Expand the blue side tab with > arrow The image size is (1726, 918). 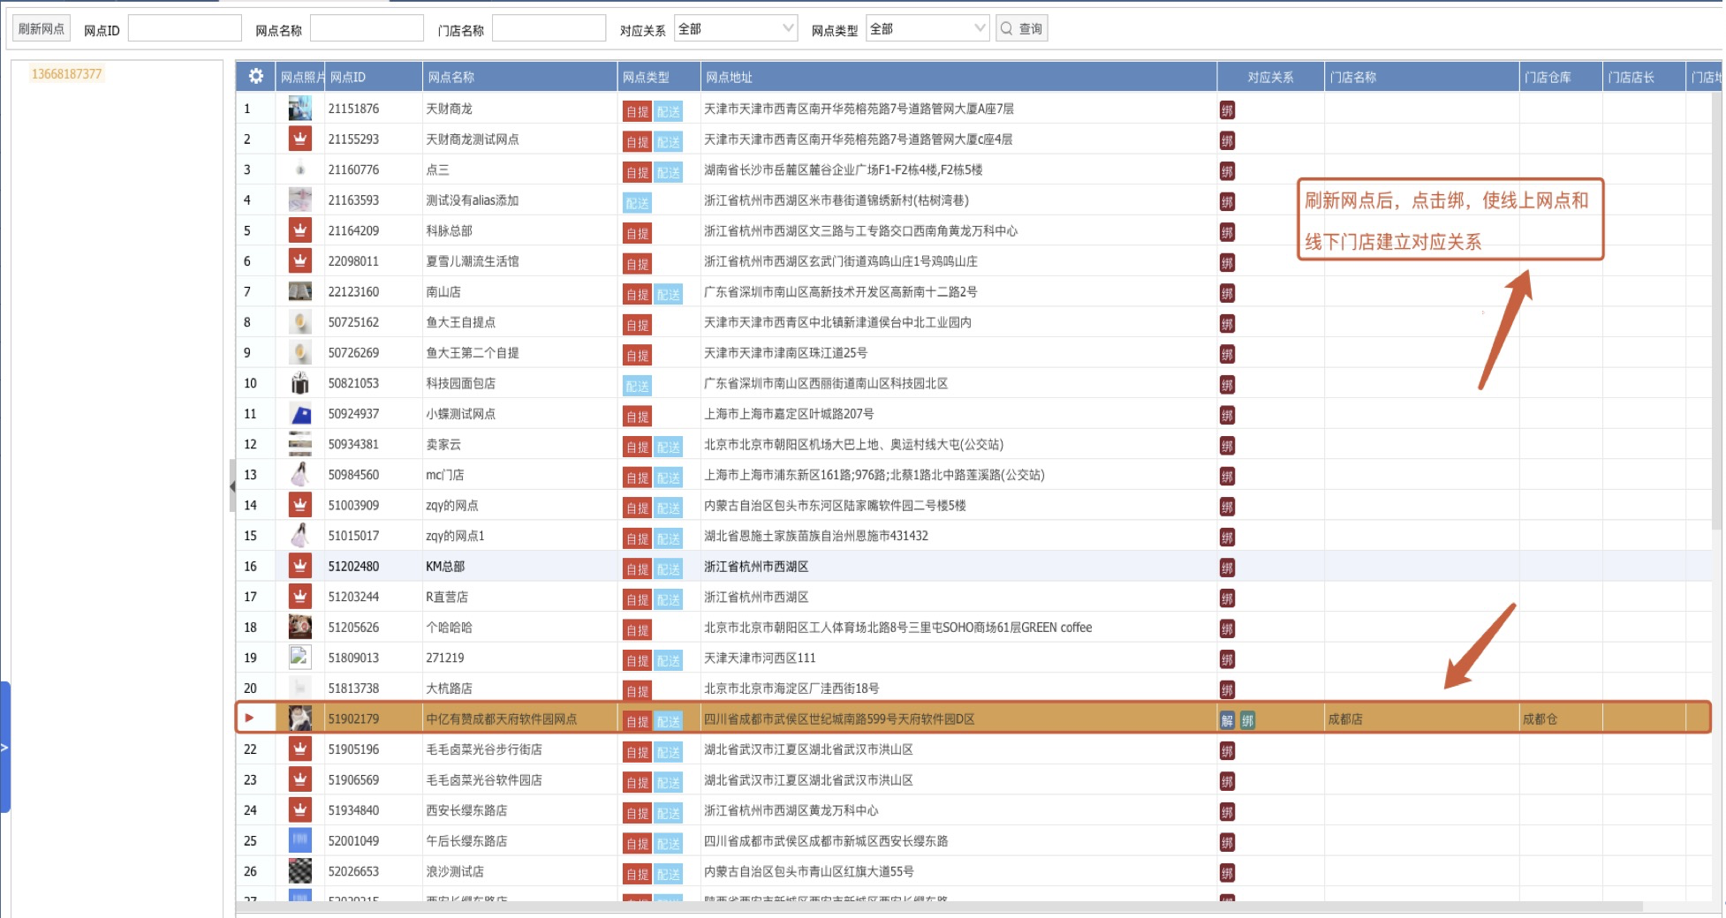(x=4, y=747)
